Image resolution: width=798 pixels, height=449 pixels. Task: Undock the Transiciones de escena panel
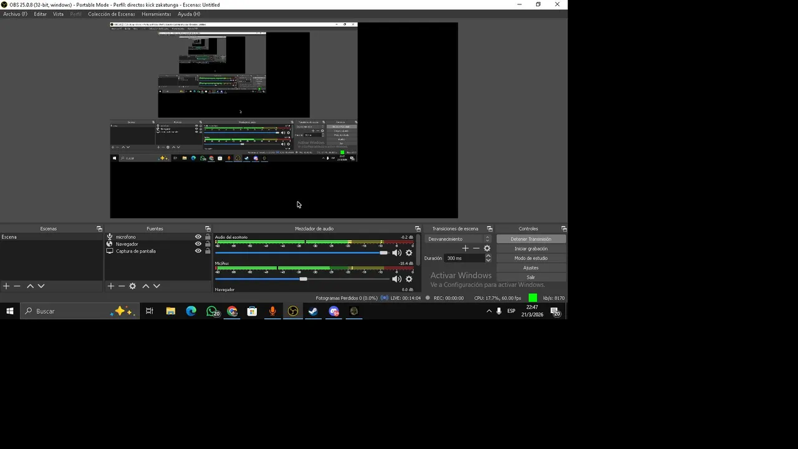[x=489, y=229]
